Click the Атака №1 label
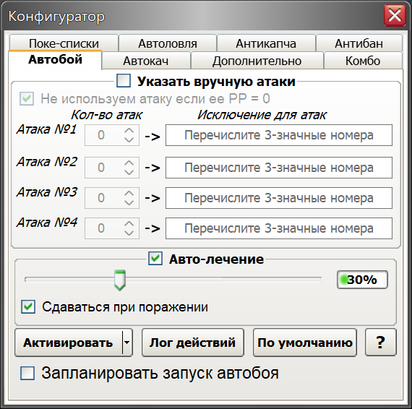This screenshot has height=409, width=412. point(46,129)
